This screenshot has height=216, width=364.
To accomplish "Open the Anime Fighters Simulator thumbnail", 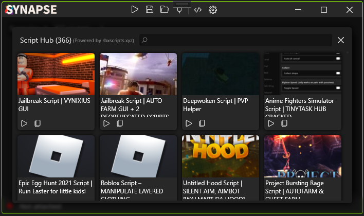I will coord(303,74).
